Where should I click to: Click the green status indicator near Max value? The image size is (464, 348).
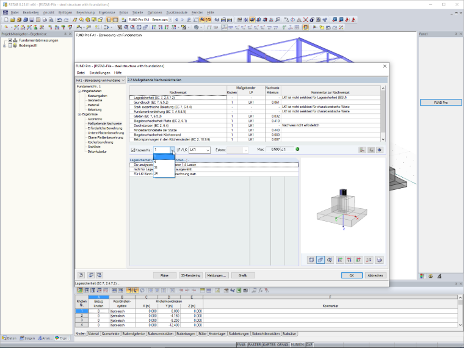[x=297, y=149]
